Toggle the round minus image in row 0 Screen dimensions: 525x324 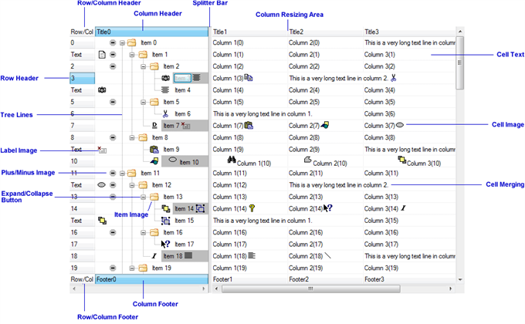point(113,43)
